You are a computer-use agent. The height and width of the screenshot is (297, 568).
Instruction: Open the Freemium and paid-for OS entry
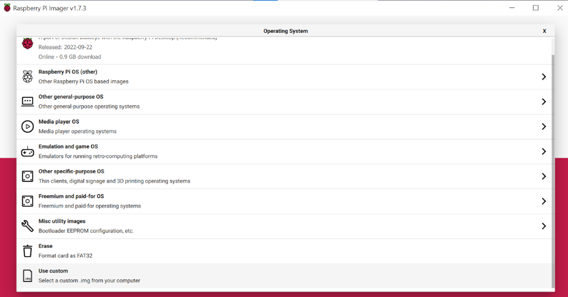click(284, 201)
